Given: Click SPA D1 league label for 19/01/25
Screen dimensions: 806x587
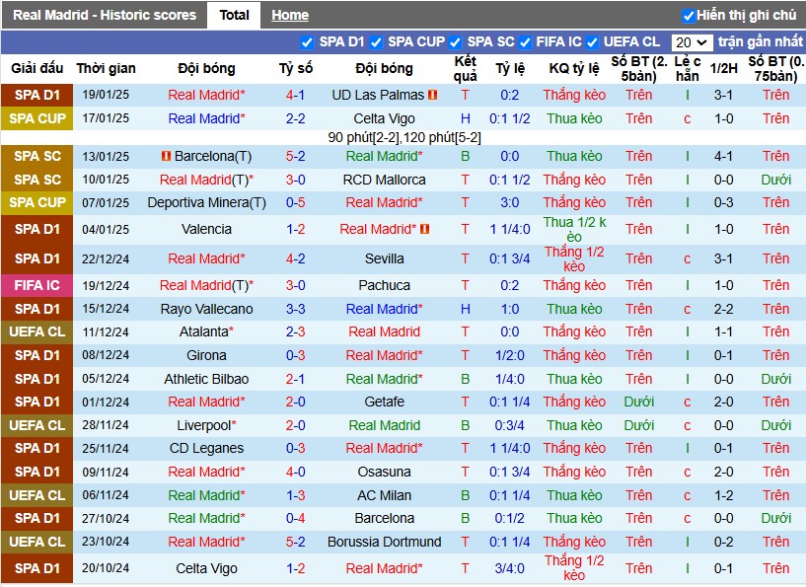Looking at the screenshot, I should pos(37,95).
